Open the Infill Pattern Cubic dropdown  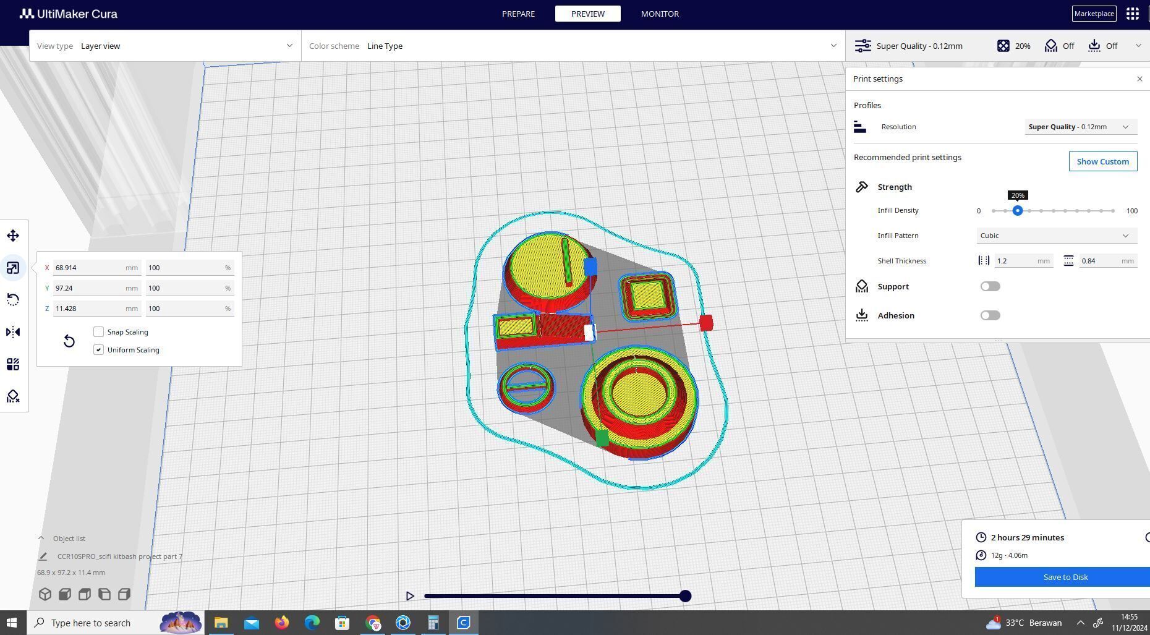pyautogui.click(x=1057, y=236)
